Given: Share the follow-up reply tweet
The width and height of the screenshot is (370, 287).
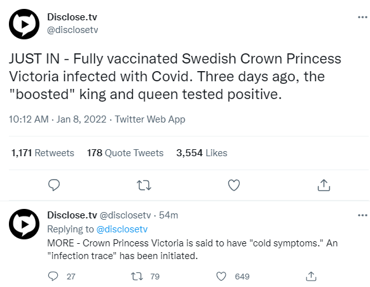Looking at the screenshot, I should click(x=311, y=276).
